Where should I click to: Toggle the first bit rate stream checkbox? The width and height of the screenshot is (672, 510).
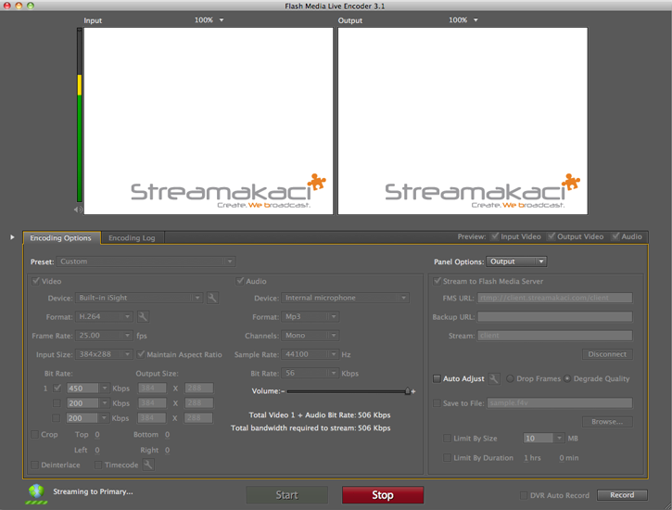coord(57,389)
